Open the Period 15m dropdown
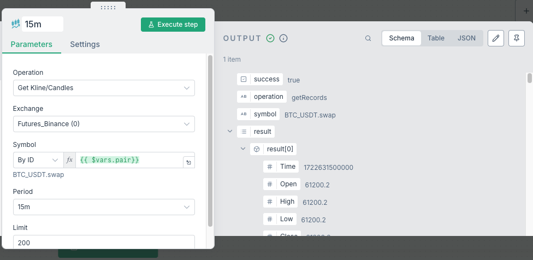This screenshot has height=260, width=533. tap(104, 207)
